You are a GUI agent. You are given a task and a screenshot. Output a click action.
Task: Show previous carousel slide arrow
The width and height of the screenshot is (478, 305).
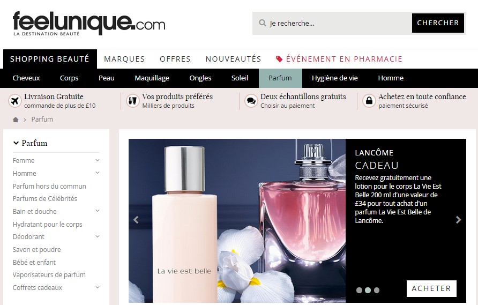tap(136, 220)
